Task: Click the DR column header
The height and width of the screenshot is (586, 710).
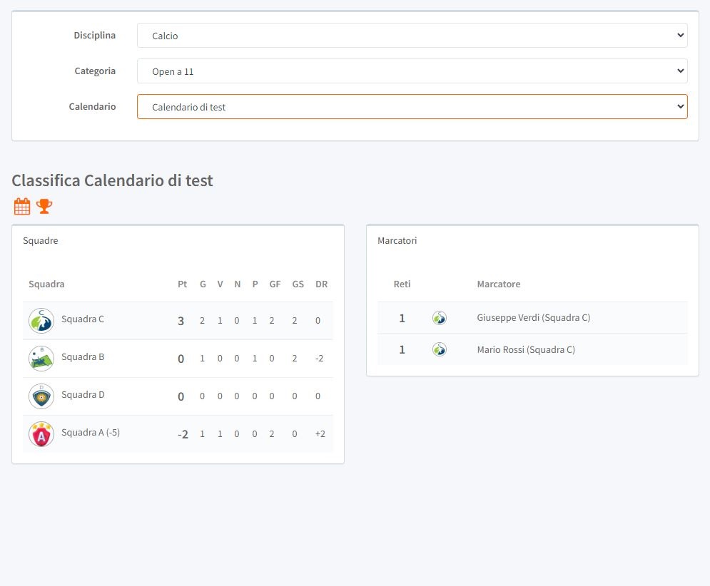Action: pyautogui.click(x=321, y=284)
